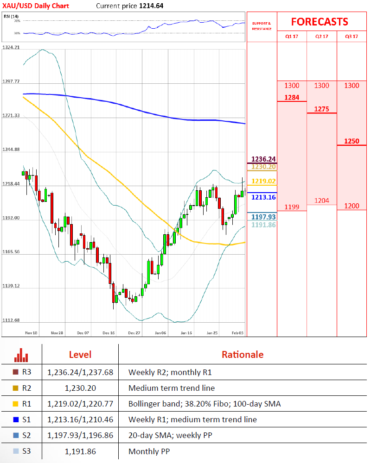Viewport: 371px width, 463px height.
Task: Click the S1 level cell 1,213.16/1,210.46
Action: 80,419
